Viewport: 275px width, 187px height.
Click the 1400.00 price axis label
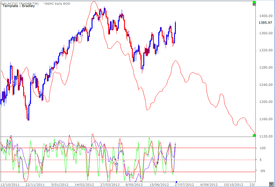coord(267,16)
